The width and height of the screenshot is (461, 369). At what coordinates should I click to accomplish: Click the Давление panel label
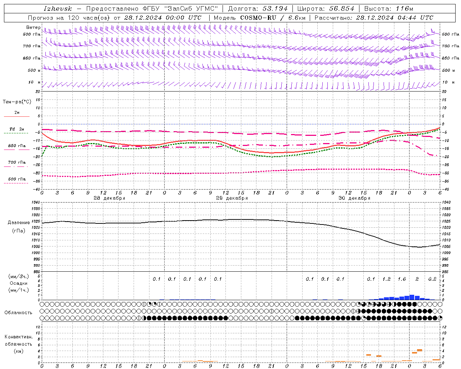click(18, 223)
